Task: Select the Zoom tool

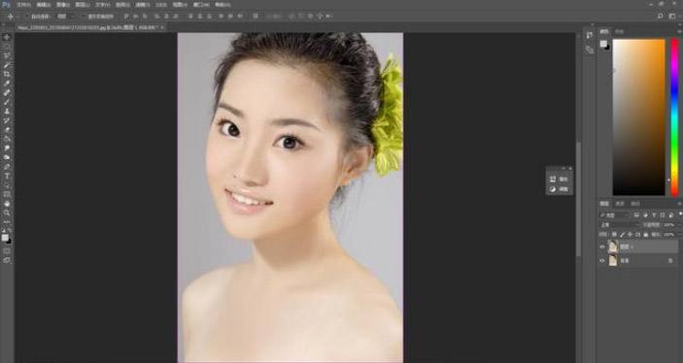Action: [x=7, y=213]
